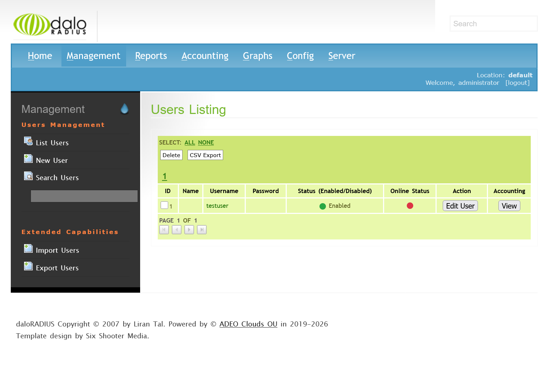Click Edit User for testuser
Image resolution: width=548 pixels, height=366 pixels.
tap(460, 206)
